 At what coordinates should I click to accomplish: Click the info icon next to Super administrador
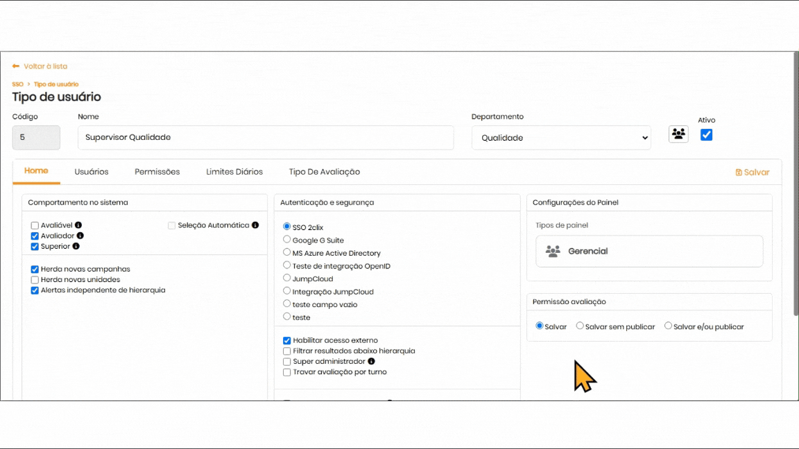[x=371, y=362]
